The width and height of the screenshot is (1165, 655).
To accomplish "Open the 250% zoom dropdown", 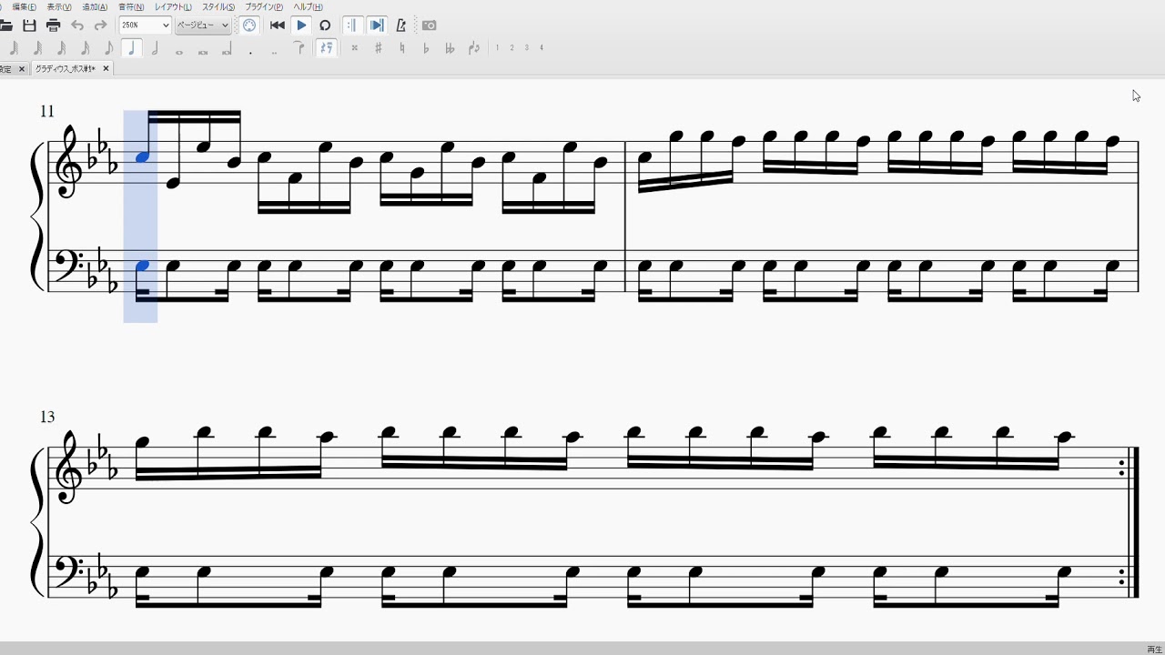I will (145, 25).
